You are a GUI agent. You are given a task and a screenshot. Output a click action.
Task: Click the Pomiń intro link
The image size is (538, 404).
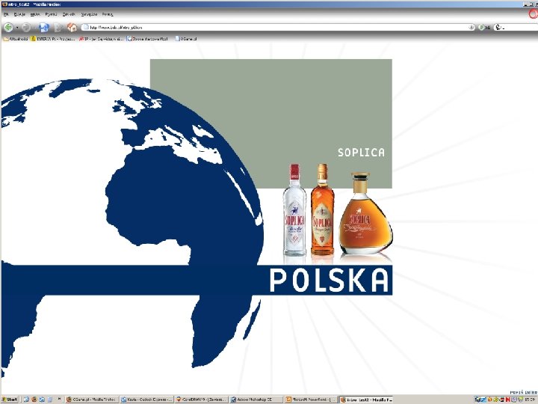point(524,392)
